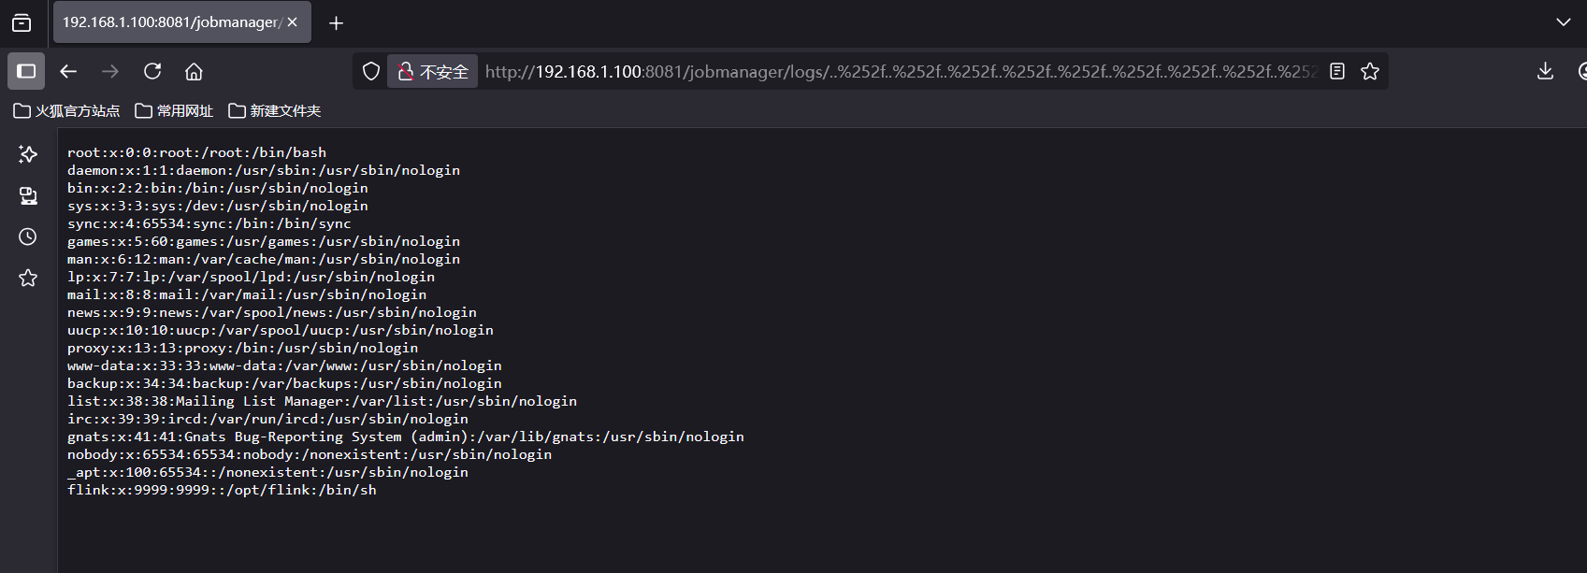The height and width of the screenshot is (573, 1587).
Task: Open the downloads panel
Action: point(1545,71)
